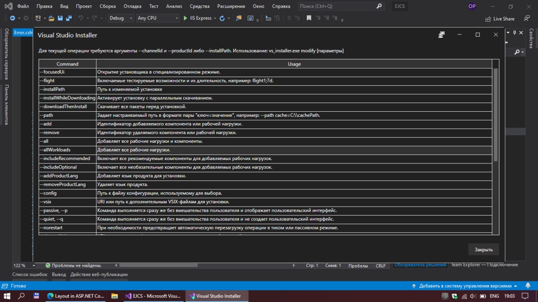Screen dimensions: 538x302
Task: Click the Закрыть button in installer dialog
Action: click(483, 249)
